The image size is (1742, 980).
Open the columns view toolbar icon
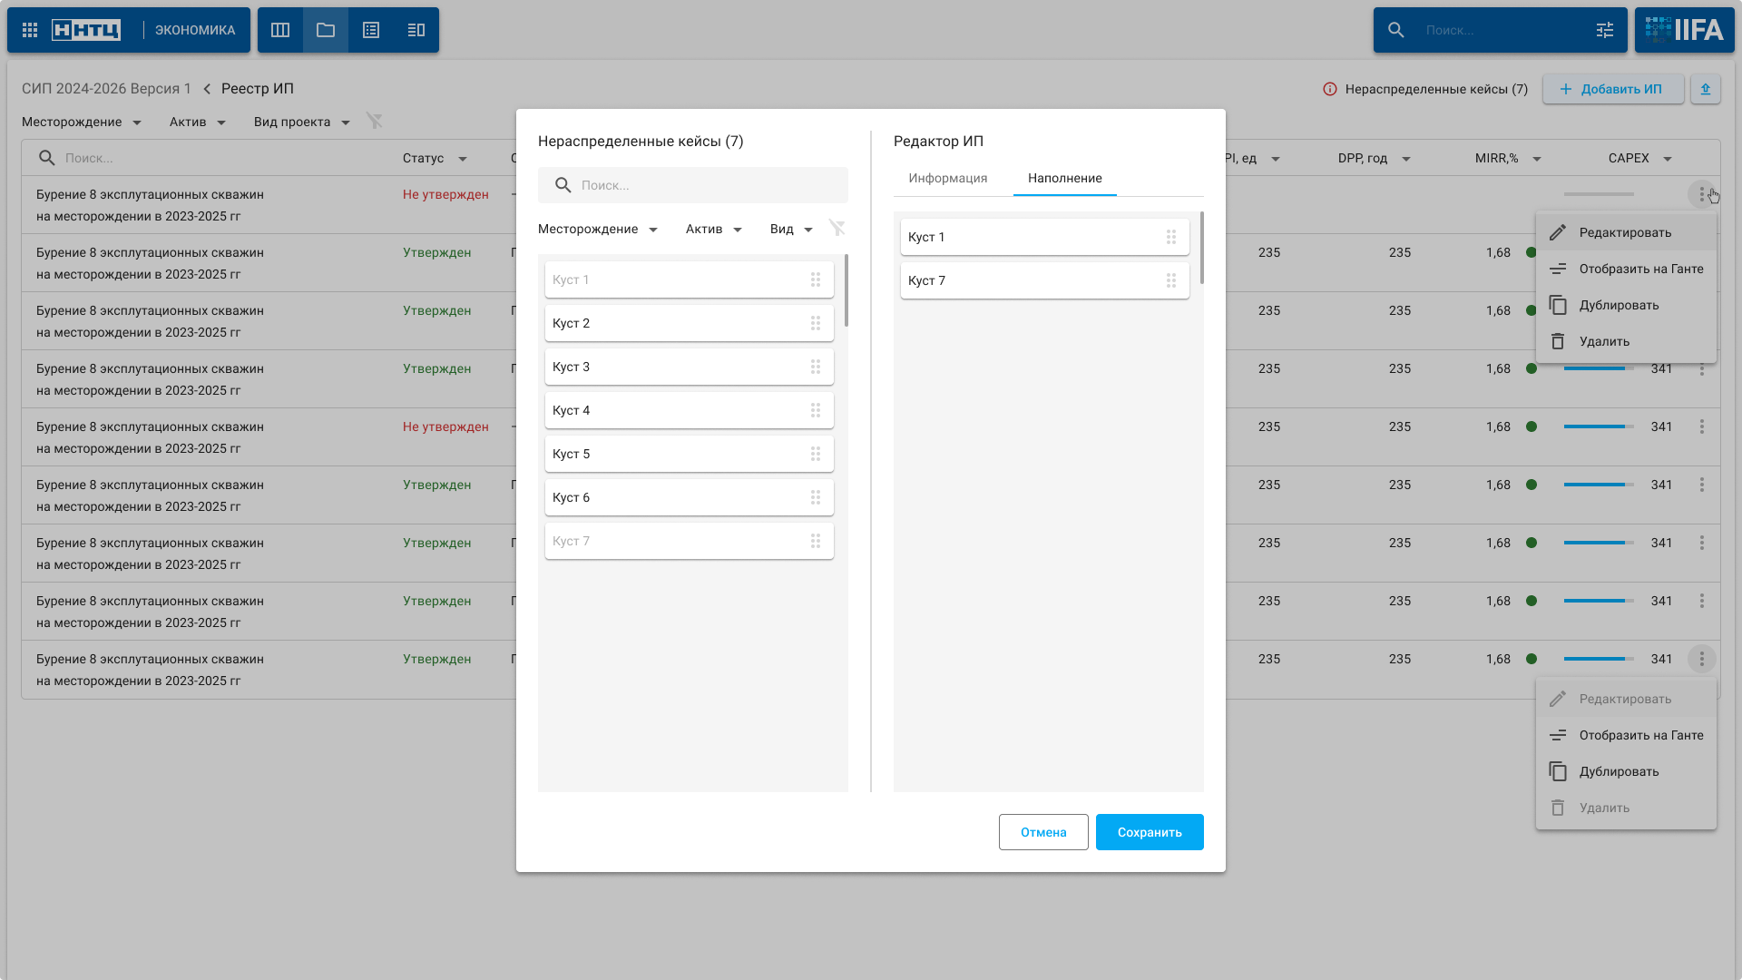pos(280,30)
